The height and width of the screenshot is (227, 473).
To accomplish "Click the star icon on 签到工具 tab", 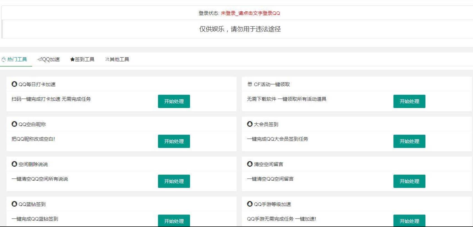I will [72, 59].
